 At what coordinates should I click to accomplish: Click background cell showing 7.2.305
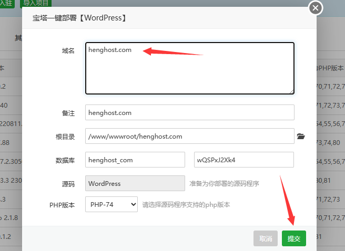[x=11, y=162]
